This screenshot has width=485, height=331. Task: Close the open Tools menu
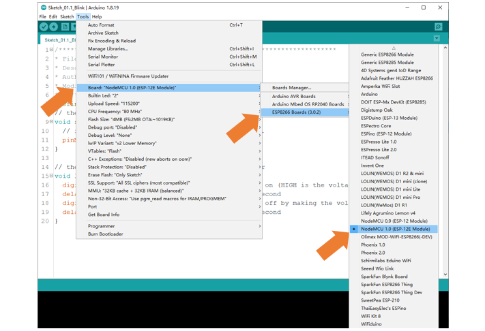[83, 16]
